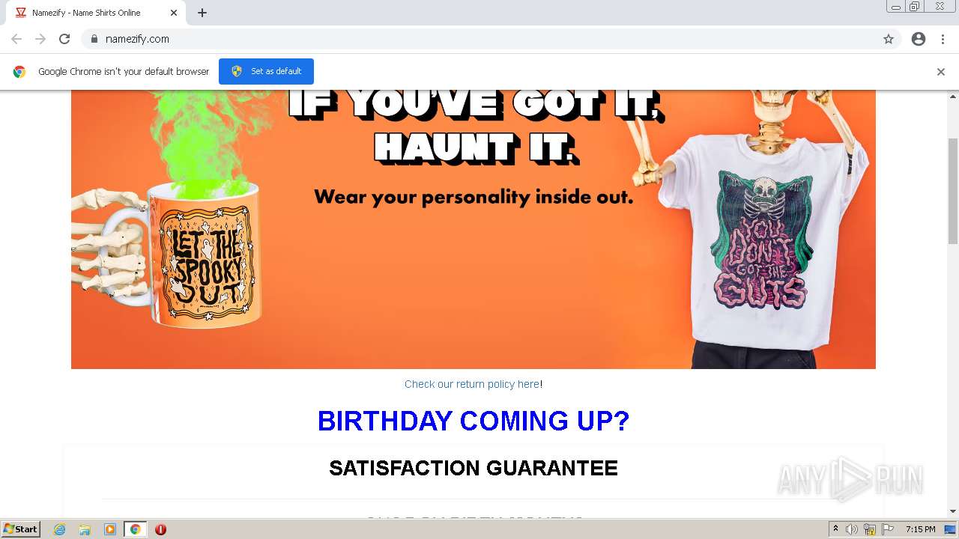Click the BIRTHDAY COMING UP? heading
959x539 pixels.
(x=474, y=421)
